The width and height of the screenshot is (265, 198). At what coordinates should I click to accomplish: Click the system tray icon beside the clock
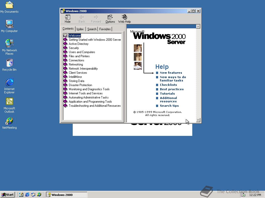pos(243,195)
